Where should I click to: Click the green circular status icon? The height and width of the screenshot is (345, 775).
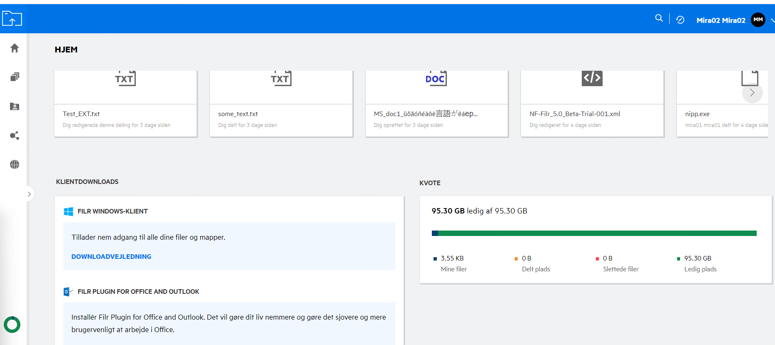point(12,325)
